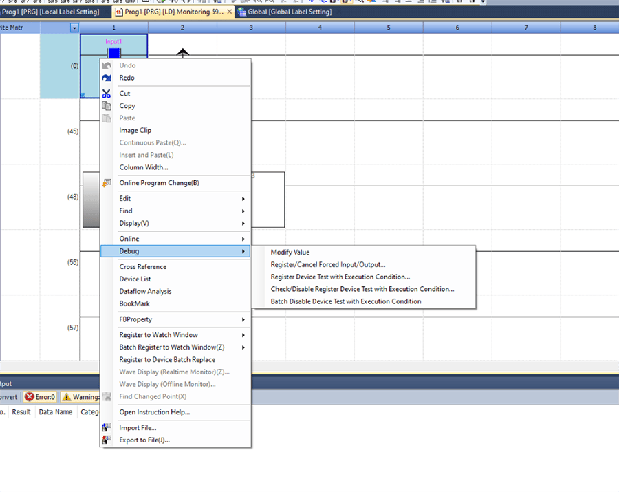Choose Copy in the context menu
Screen dimensions: 619x492
175,106
